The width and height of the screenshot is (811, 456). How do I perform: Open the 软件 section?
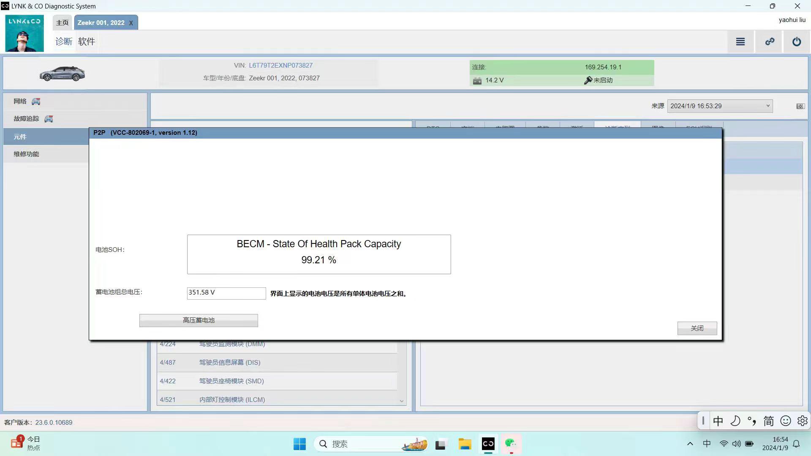(87, 41)
